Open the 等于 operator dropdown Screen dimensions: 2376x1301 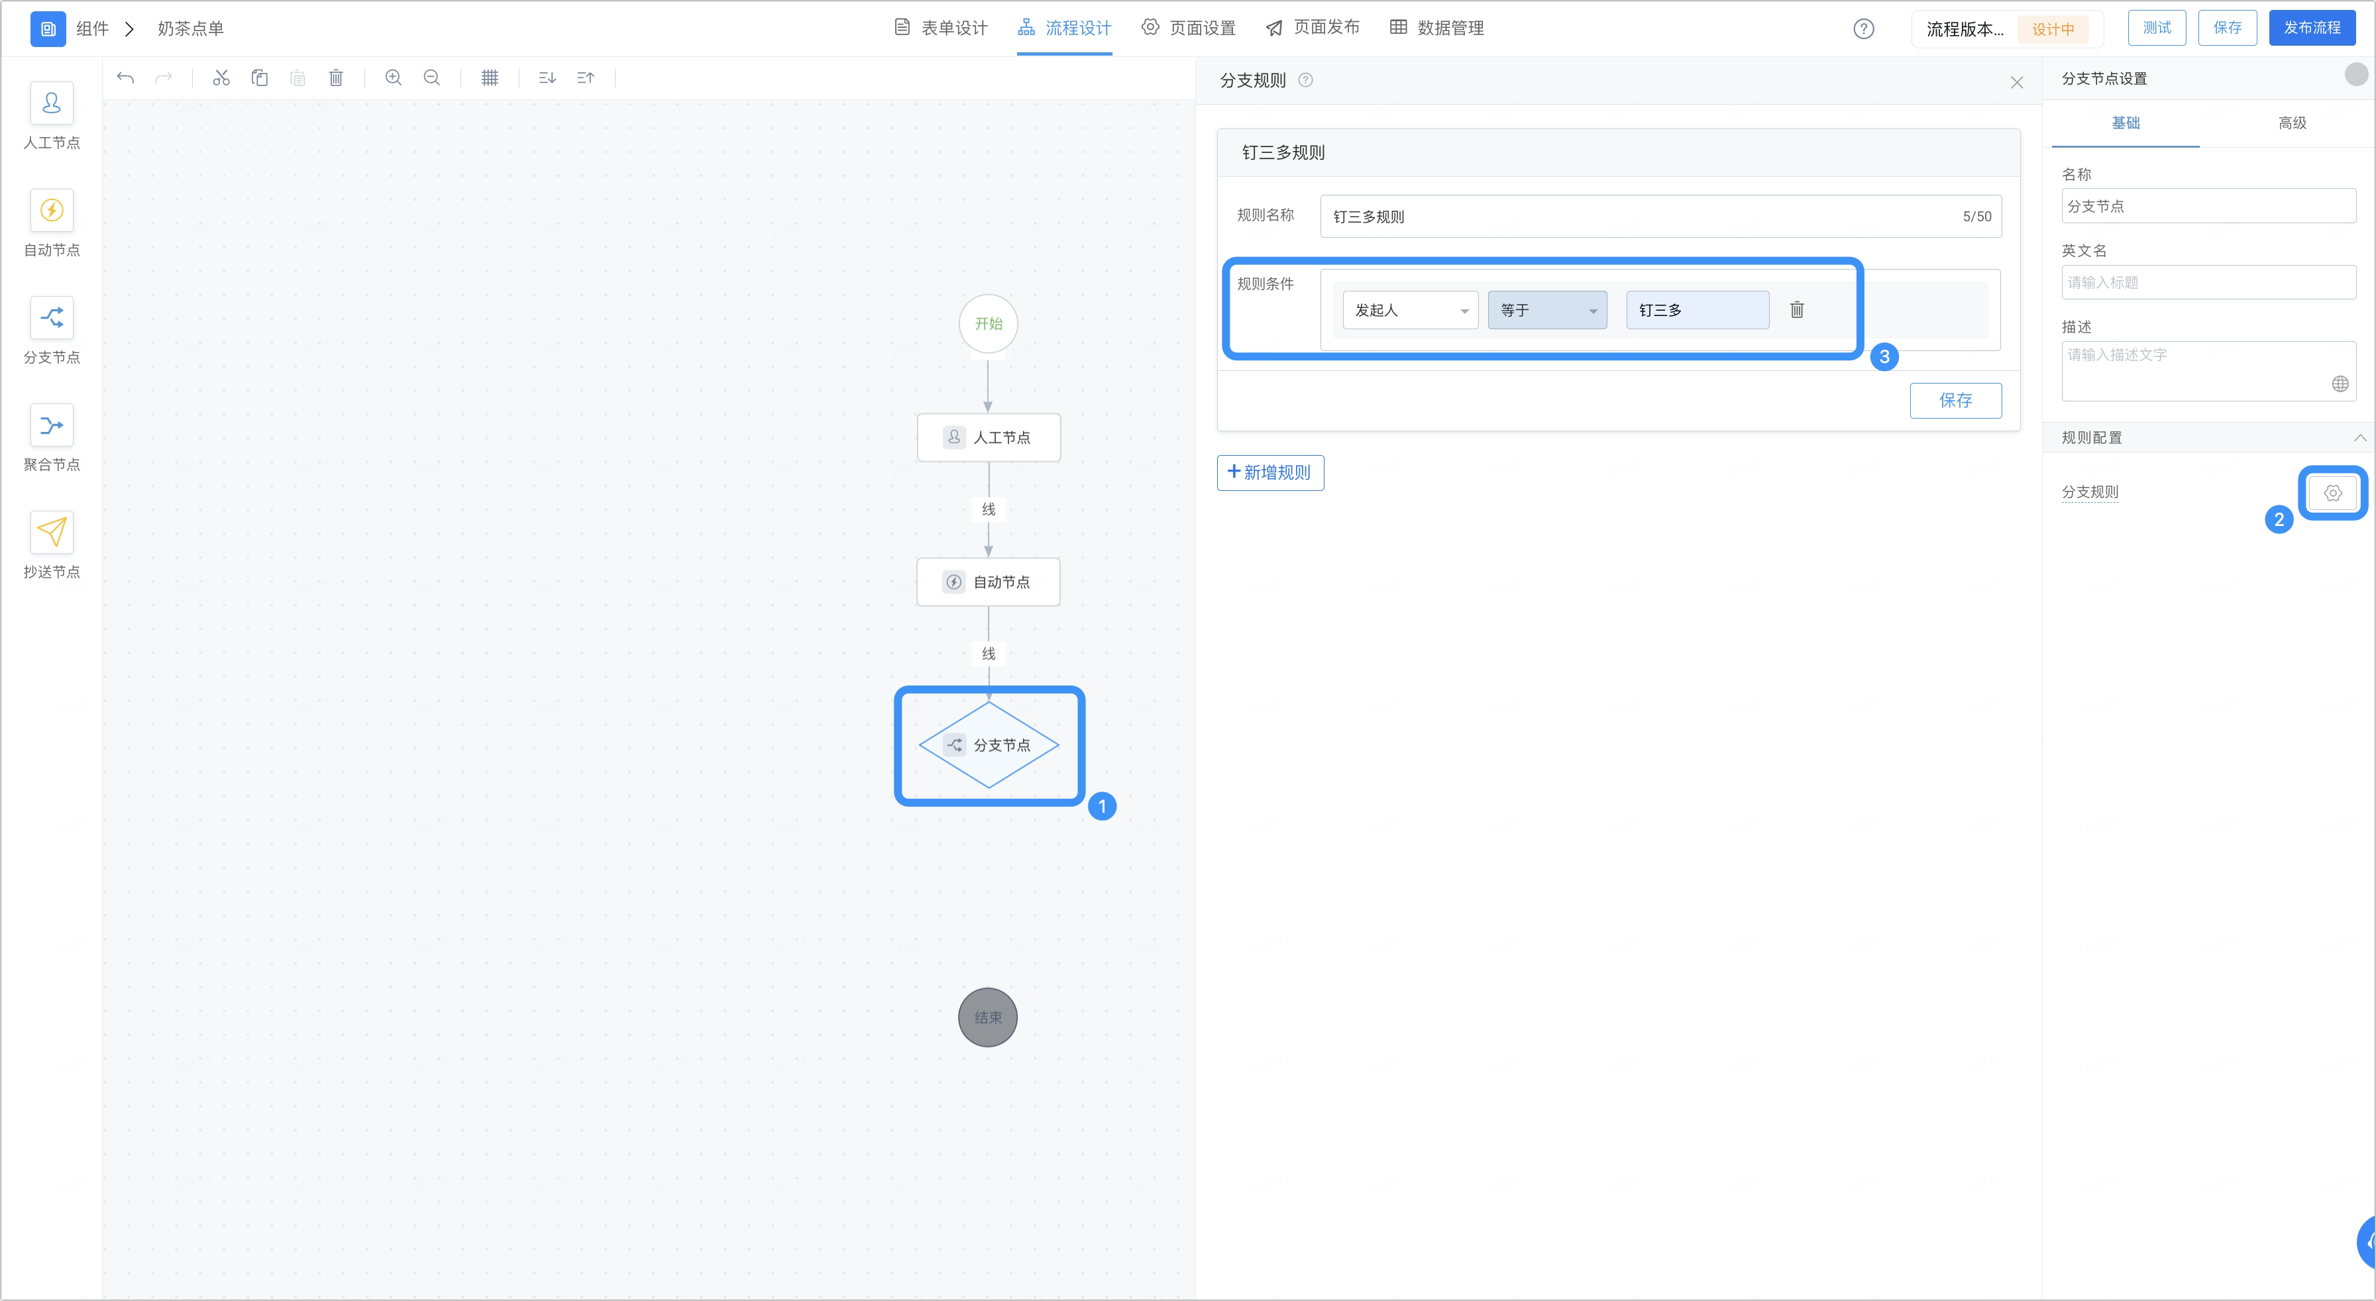pyautogui.click(x=1547, y=310)
